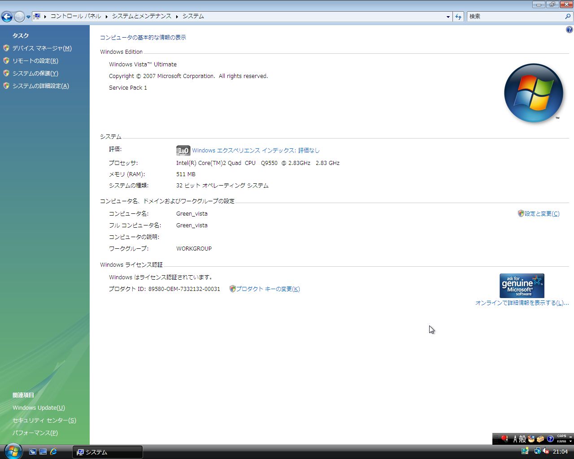Click the genuine Microsoft software logo
Image resolution: width=574 pixels, height=459 pixels.
[x=522, y=286]
